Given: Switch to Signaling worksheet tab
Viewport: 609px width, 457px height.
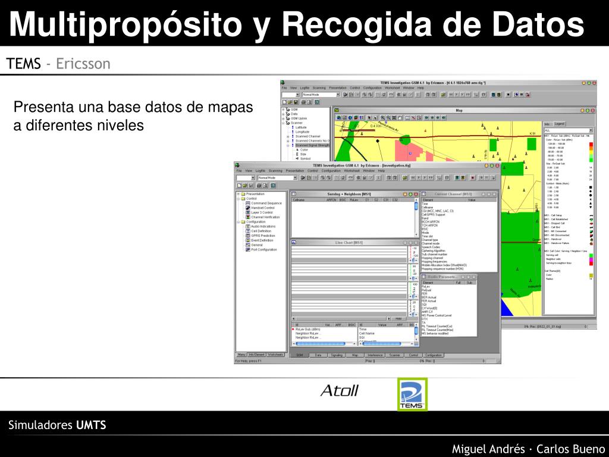Looking at the screenshot, I should [x=337, y=355].
